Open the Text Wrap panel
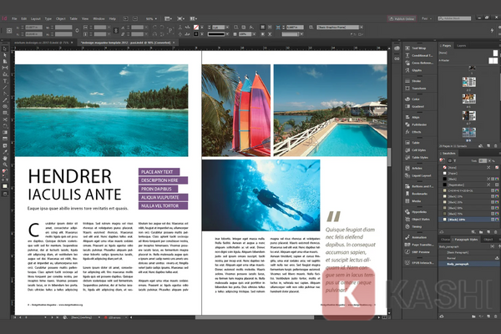 (419, 48)
